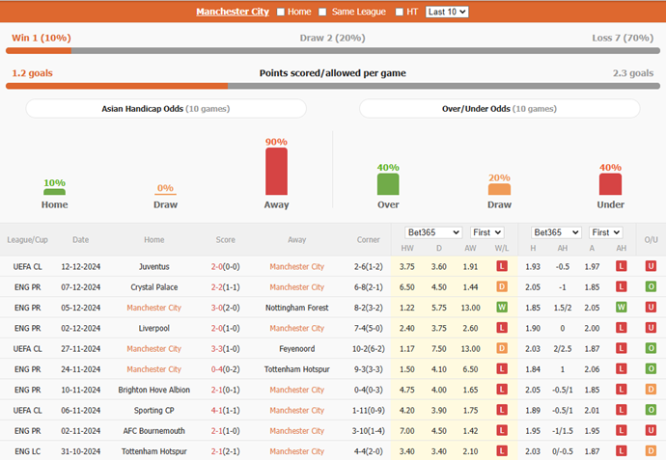
Task: Click the L W/L icon in AFC Bournemouth row
Action: (502, 430)
